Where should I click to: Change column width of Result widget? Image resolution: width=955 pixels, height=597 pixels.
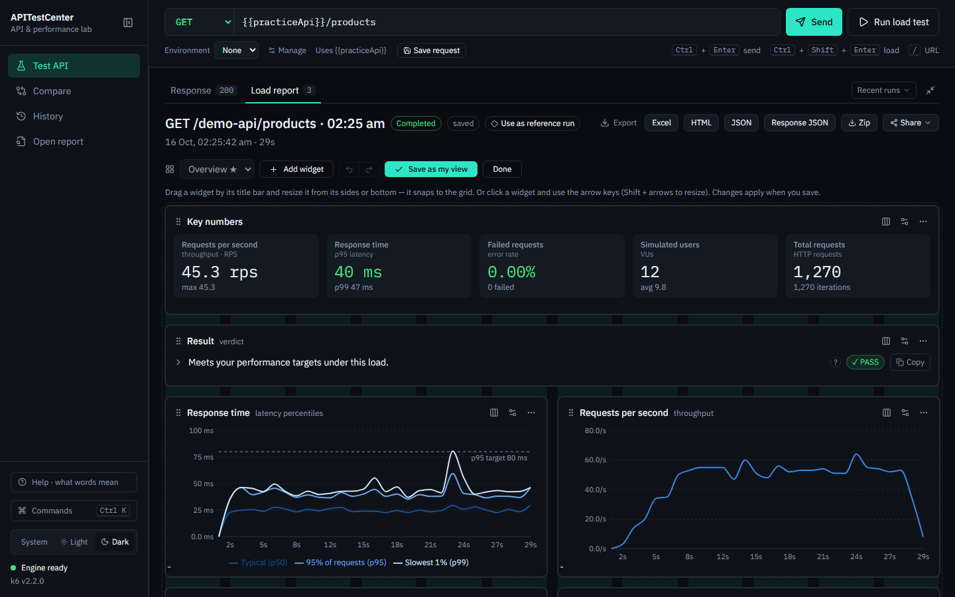(x=886, y=341)
